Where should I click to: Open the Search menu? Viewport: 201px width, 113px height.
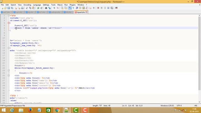point(13,5)
